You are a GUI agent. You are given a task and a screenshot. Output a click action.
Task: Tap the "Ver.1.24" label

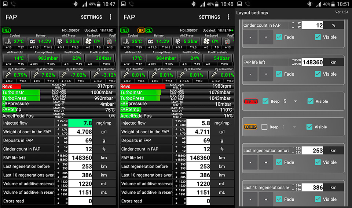tap(342, 12)
